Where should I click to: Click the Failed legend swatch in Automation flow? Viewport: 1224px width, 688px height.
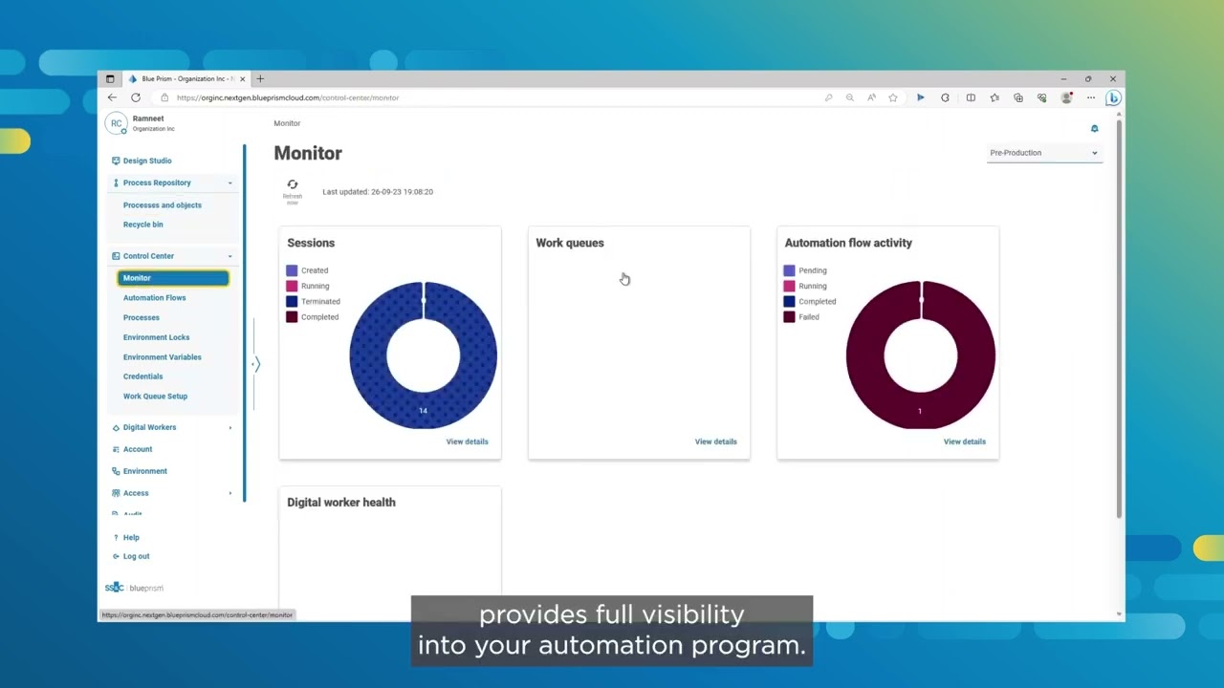pos(789,316)
